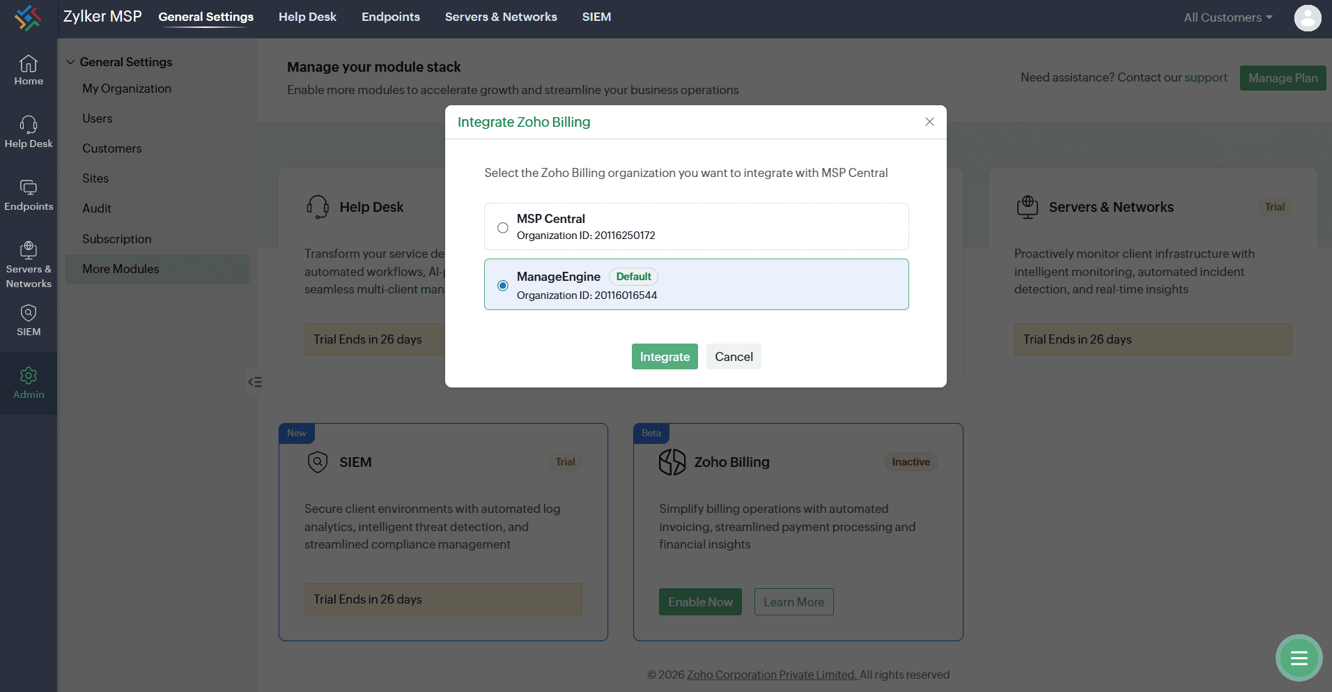1332x692 pixels.
Task: Click the Servers & Networks card icon
Action: (1028, 207)
